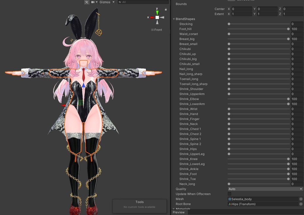Toggle the Update When Offscreen checkbox
304x215 pixels.
229,194
